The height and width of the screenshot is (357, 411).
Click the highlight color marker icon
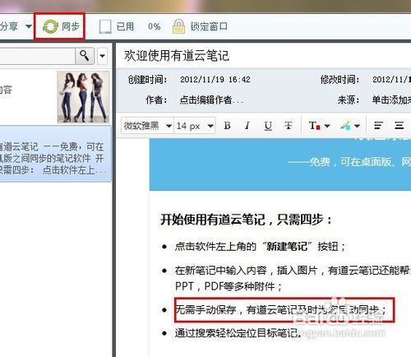345,126
